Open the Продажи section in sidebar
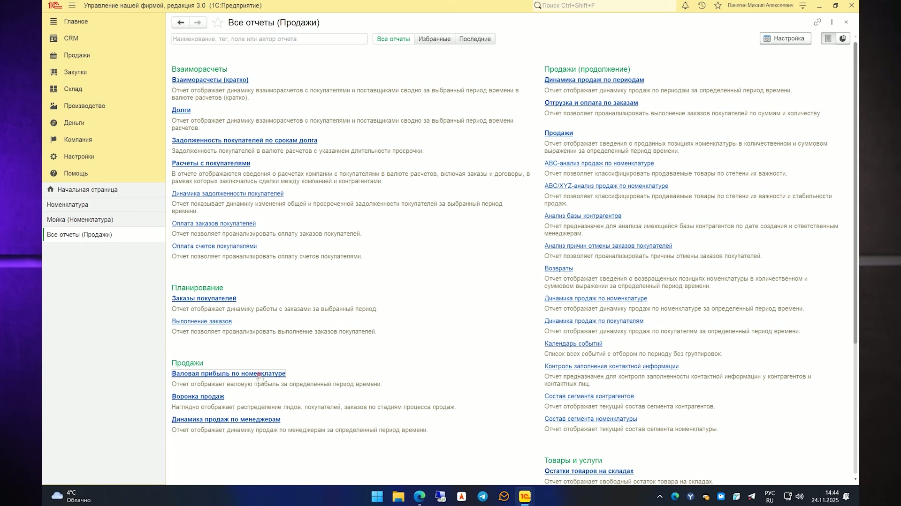Viewport: 901px width, 506px height. point(77,55)
